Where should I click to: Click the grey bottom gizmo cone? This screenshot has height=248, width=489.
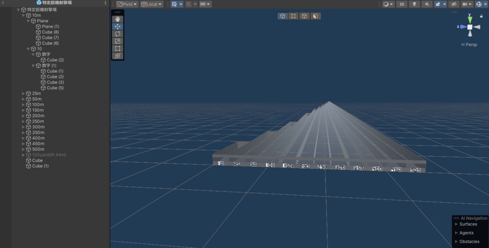pyautogui.click(x=470, y=33)
